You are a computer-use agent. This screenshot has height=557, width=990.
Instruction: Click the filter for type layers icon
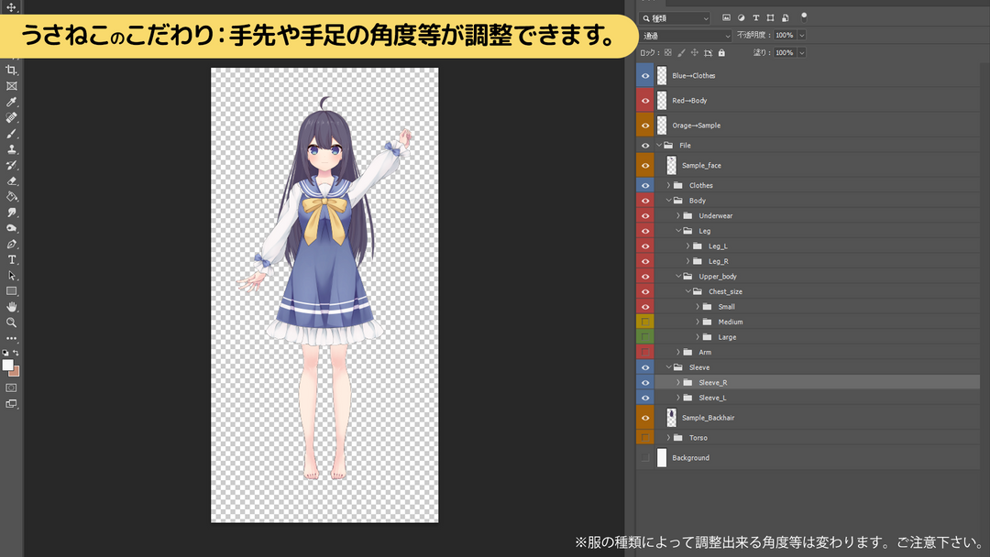[755, 16]
